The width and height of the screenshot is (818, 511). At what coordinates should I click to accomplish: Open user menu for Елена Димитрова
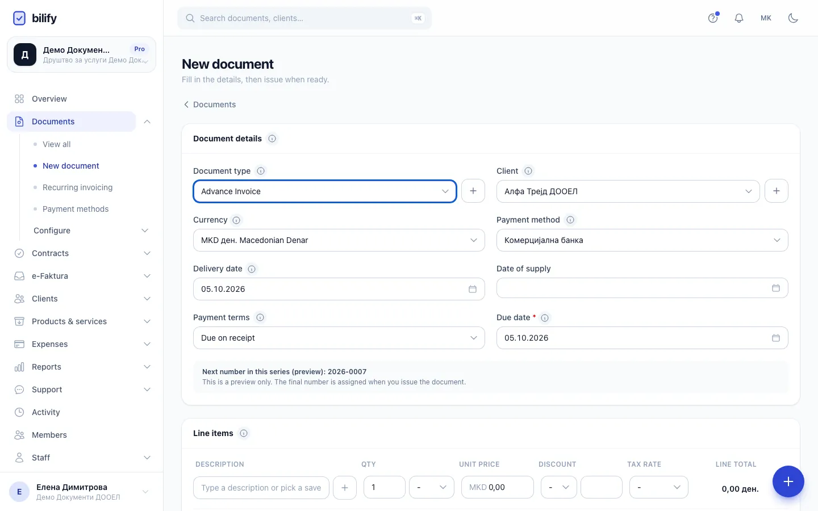pyautogui.click(x=81, y=492)
